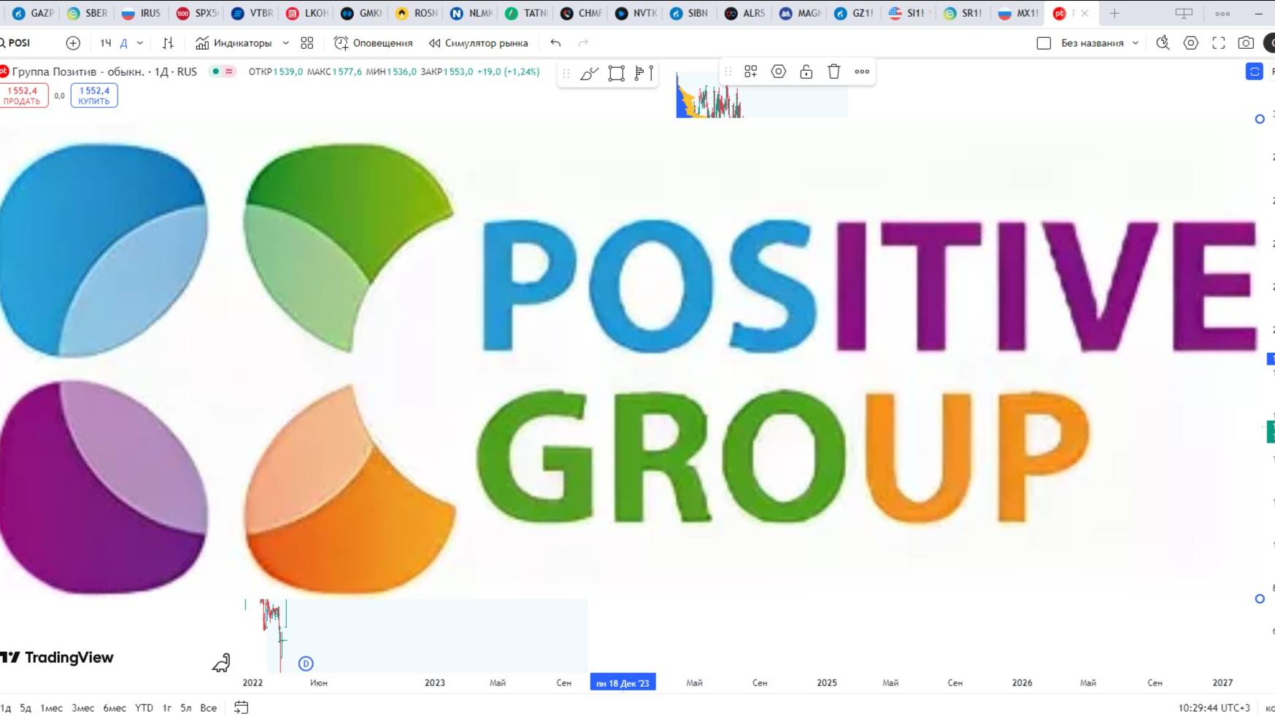This screenshot has width=1275, height=716.
Task: Open the Индикаторы indicators dialog
Action: point(234,43)
